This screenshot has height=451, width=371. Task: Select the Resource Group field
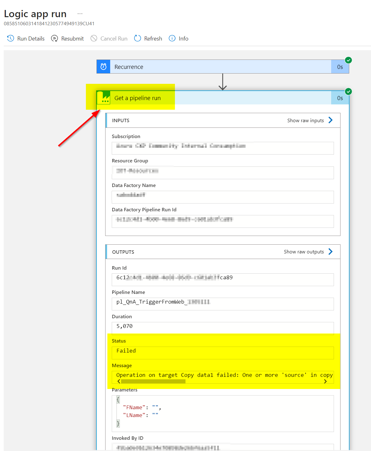tap(223, 173)
